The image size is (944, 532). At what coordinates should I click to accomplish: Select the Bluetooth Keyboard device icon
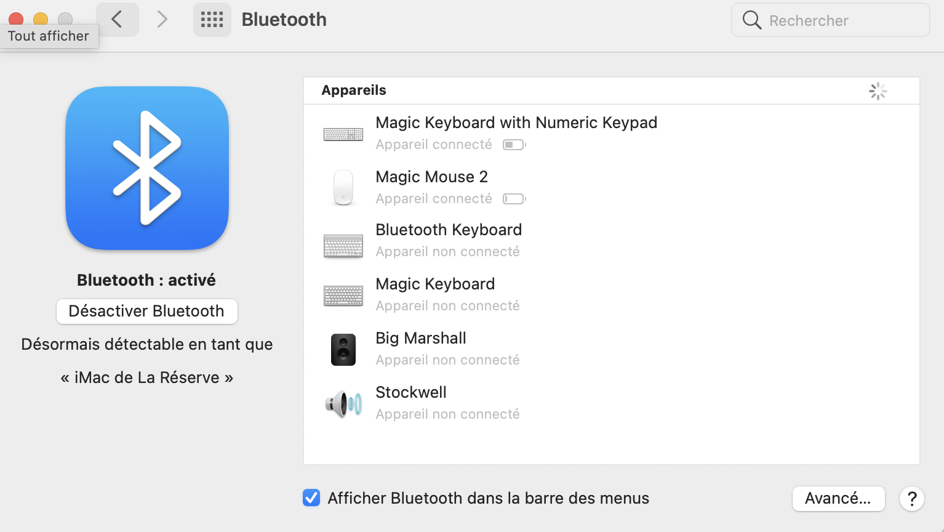(343, 246)
